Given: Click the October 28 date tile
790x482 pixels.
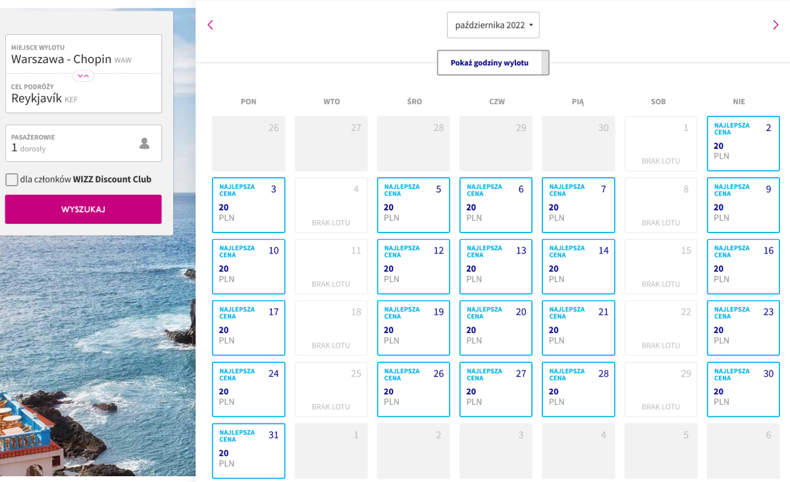Looking at the screenshot, I should (579, 389).
